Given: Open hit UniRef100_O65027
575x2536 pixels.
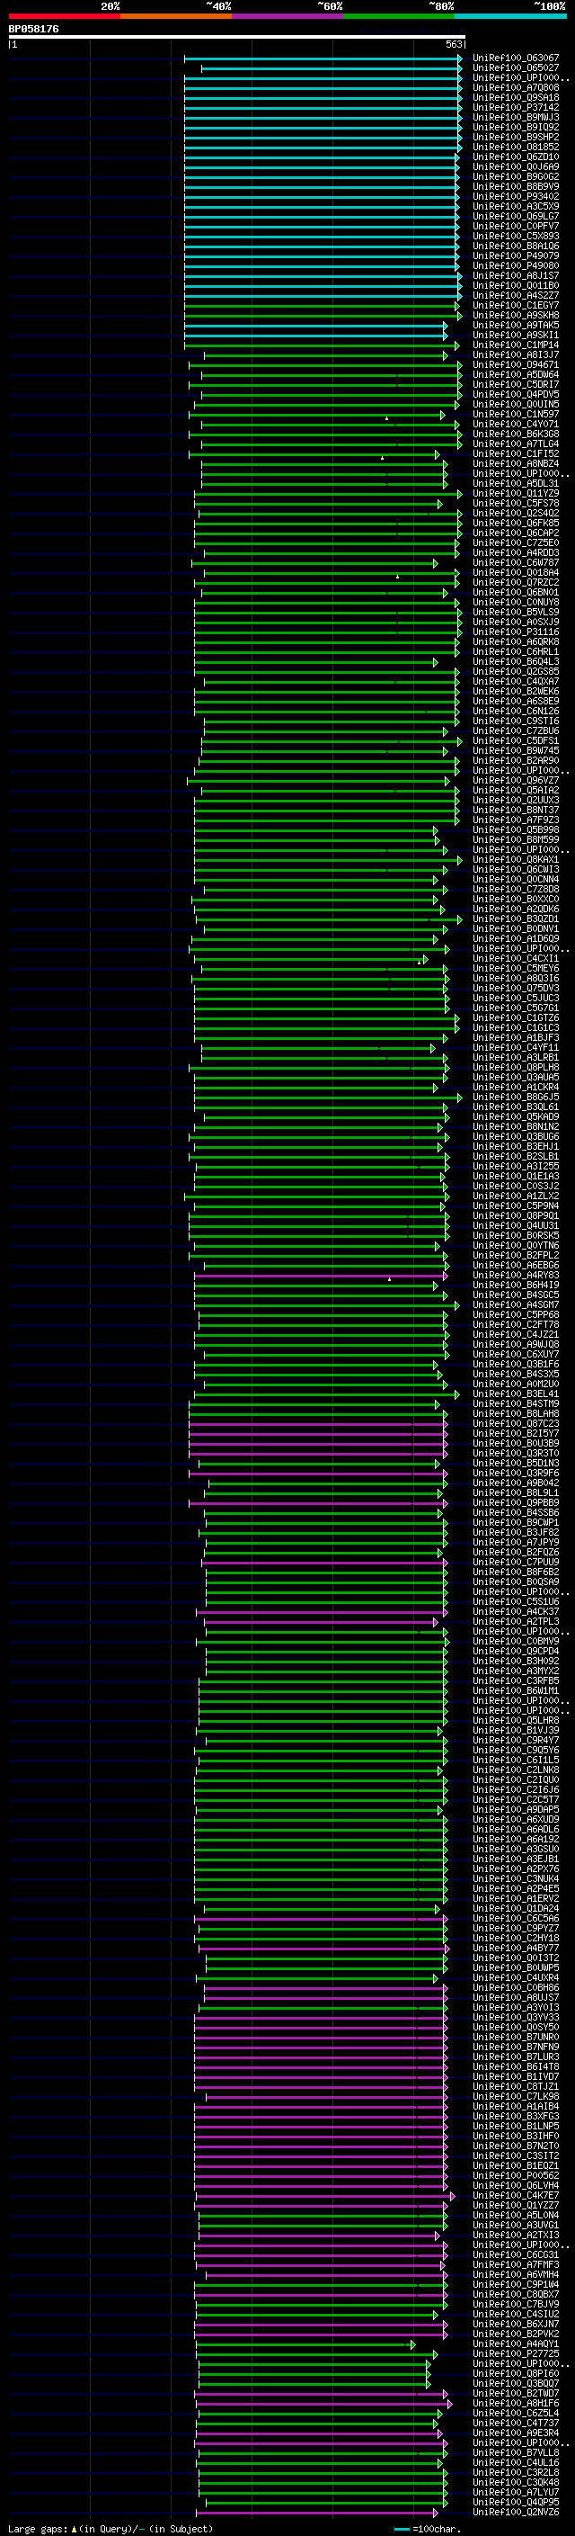Looking at the screenshot, I should tap(516, 68).
